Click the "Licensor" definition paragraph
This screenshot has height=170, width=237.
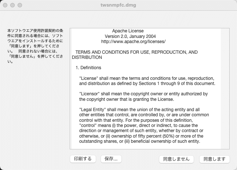143,96
